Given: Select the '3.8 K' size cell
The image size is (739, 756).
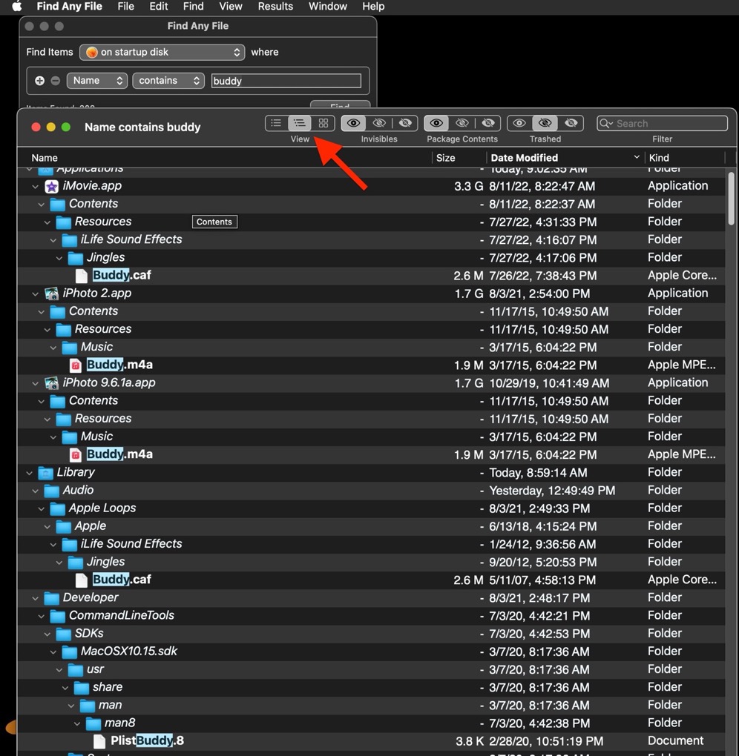Looking at the screenshot, I should (469, 741).
